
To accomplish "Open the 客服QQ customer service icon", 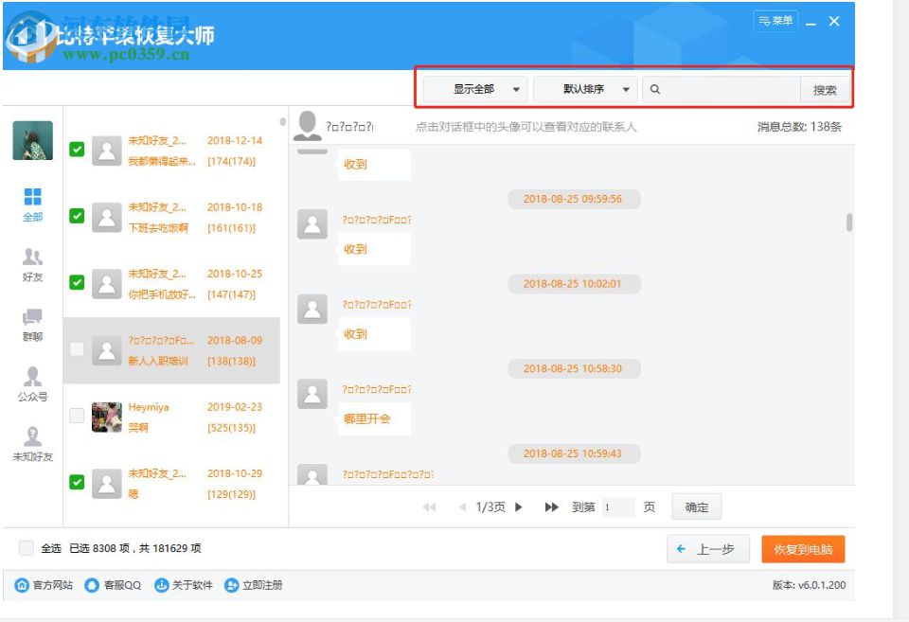I will point(92,586).
